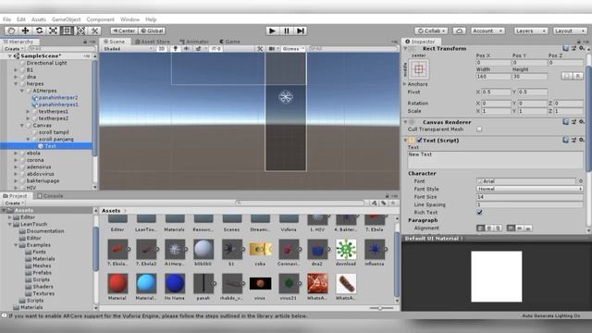Open the Window menu

tap(129, 19)
